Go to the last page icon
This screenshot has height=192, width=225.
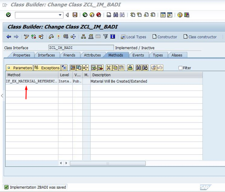pyautogui.click(x=153, y=15)
